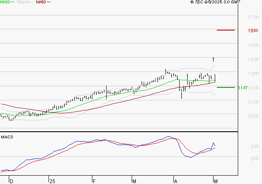
Task: Click the 1300 price axis label
Action: tap(253, 74)
